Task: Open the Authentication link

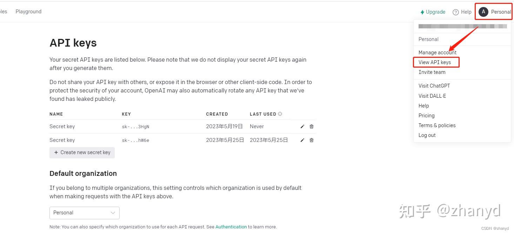Action: (231, 227)
